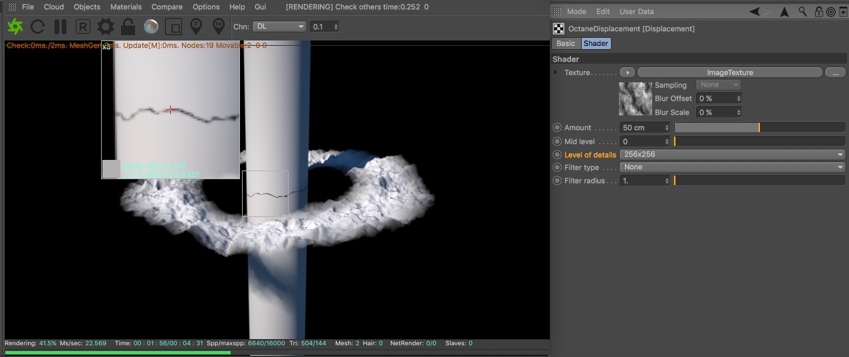This screenshot has width=849, height=357.
Task: Open the File menu in Live Viewer
Action: point(28,7)
